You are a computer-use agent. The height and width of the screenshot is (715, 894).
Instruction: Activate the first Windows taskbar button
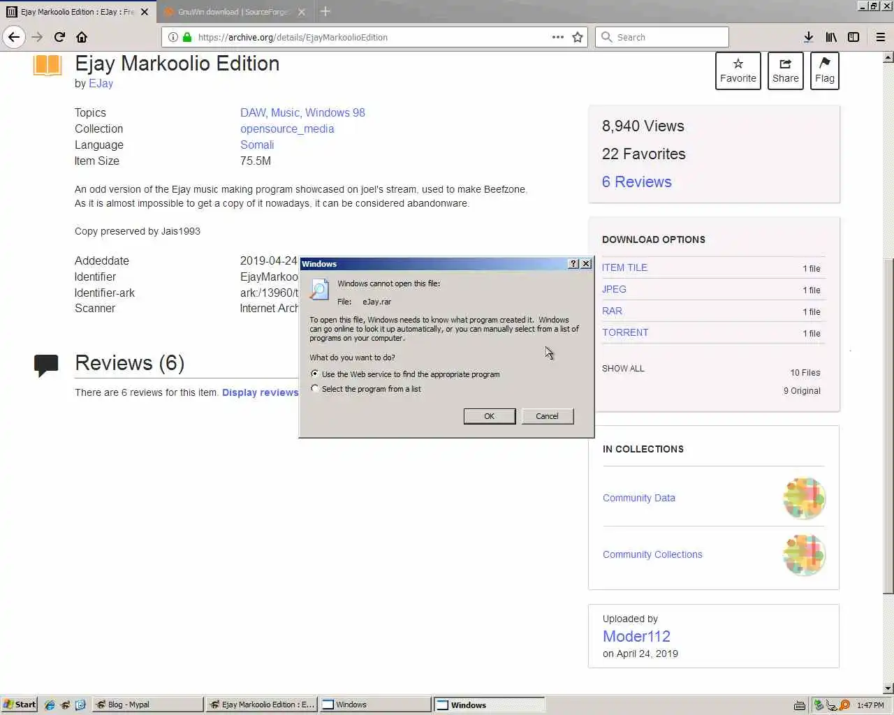(x=376, y=705)
